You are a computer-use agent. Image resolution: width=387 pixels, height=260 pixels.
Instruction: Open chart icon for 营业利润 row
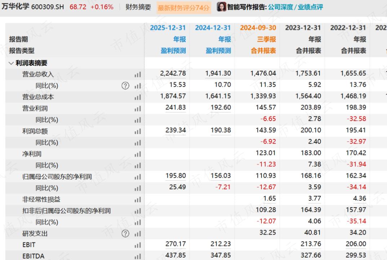coord(138,109)
